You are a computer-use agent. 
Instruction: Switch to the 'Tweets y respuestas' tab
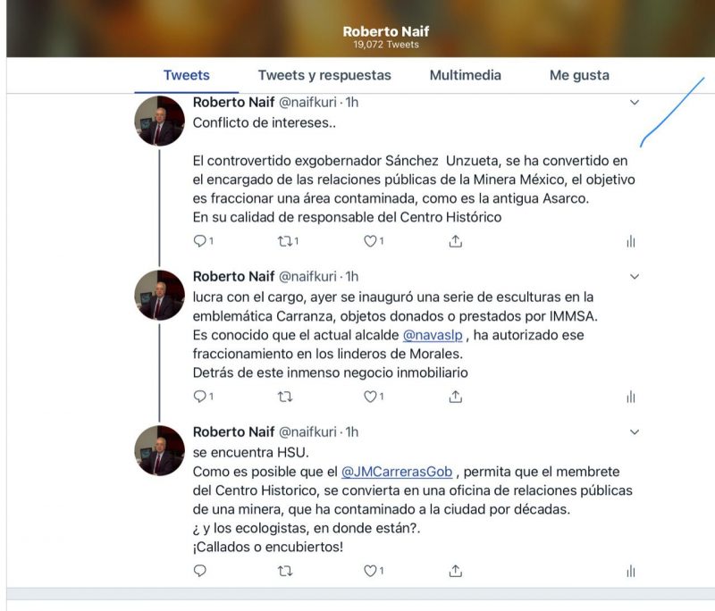coord(324,75)
